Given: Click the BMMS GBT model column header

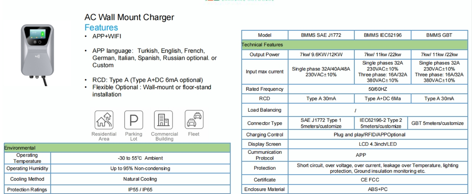Looking at the screenshot, I should (439, 35).
